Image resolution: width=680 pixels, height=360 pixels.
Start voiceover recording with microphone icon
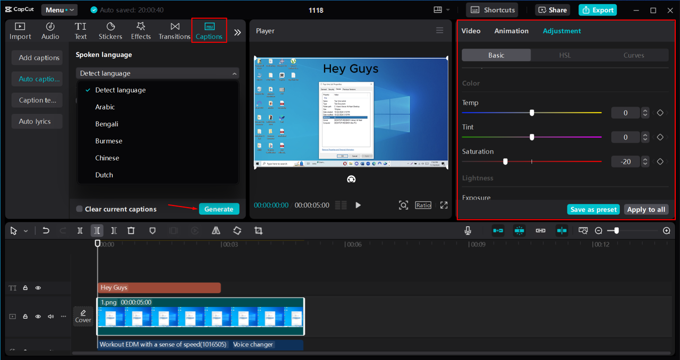[x=467, y=230]
